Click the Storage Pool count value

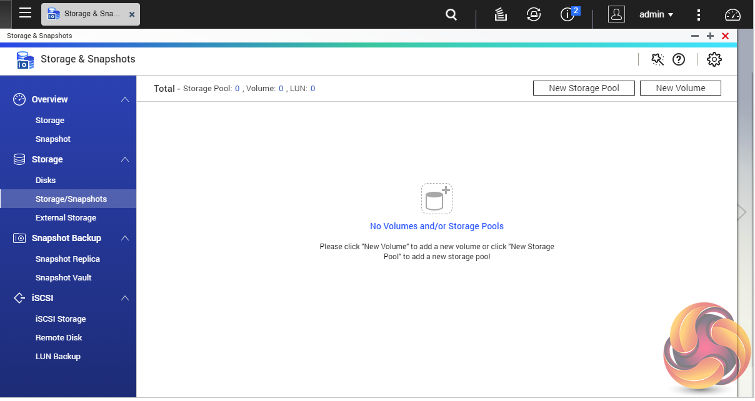(x=237, y=89)
